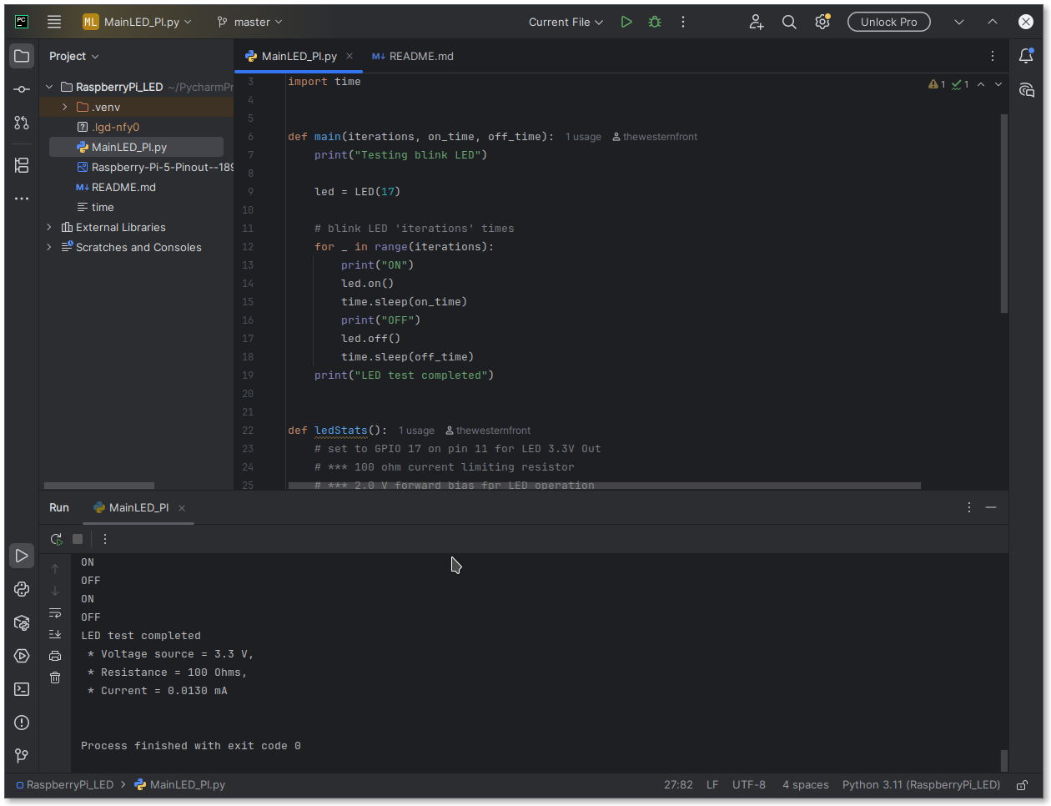Open run toolbar more actions
The width and height of the screenshot is (1051, 806).
(105, 539)
